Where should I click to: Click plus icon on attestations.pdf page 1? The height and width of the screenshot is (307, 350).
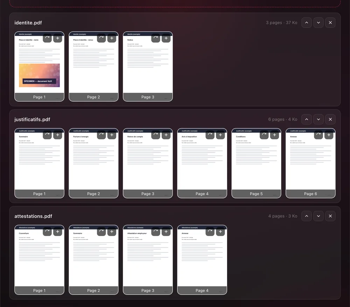pos(58,231)
